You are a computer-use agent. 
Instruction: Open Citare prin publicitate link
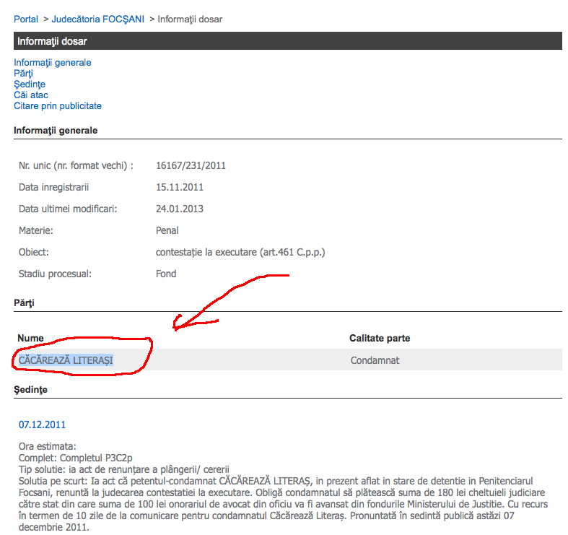click(x=58, y=106)
